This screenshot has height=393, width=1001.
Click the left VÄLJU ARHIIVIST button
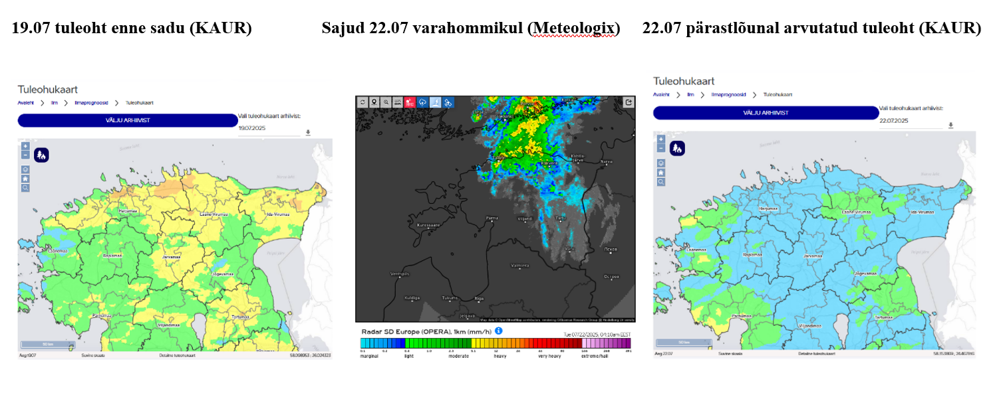[x=127, y=120]
